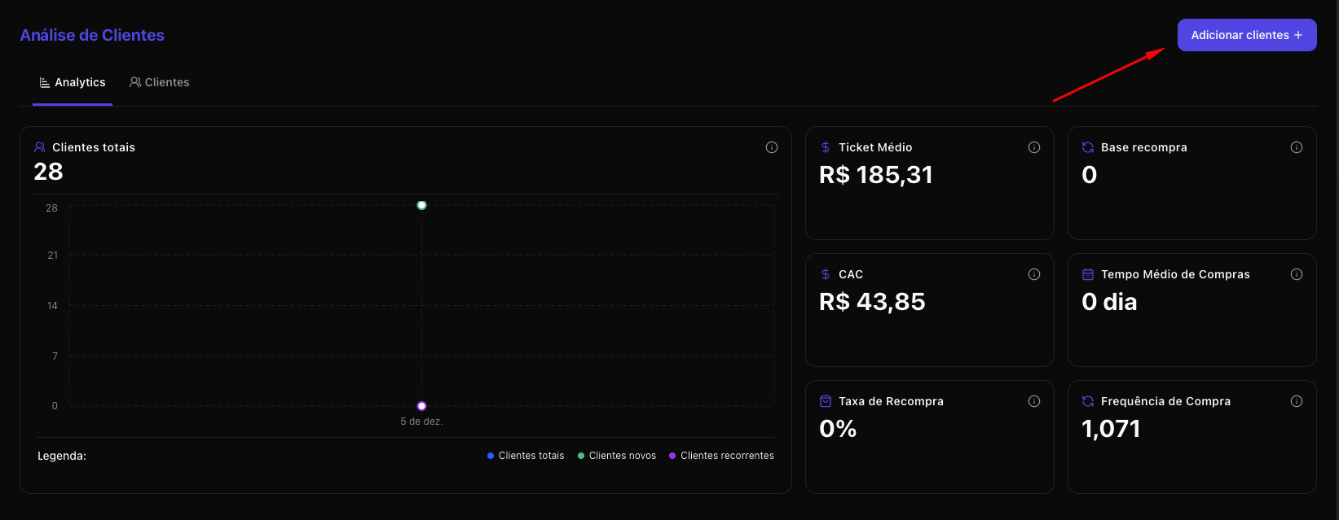Viewport: 1339px width, 520px height.
Task: Open info for Tempo Médio de Compras
Action: 1297,274
